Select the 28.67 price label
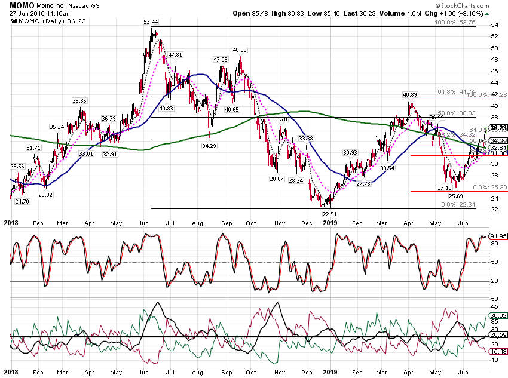508x378 pixels. 276,179
